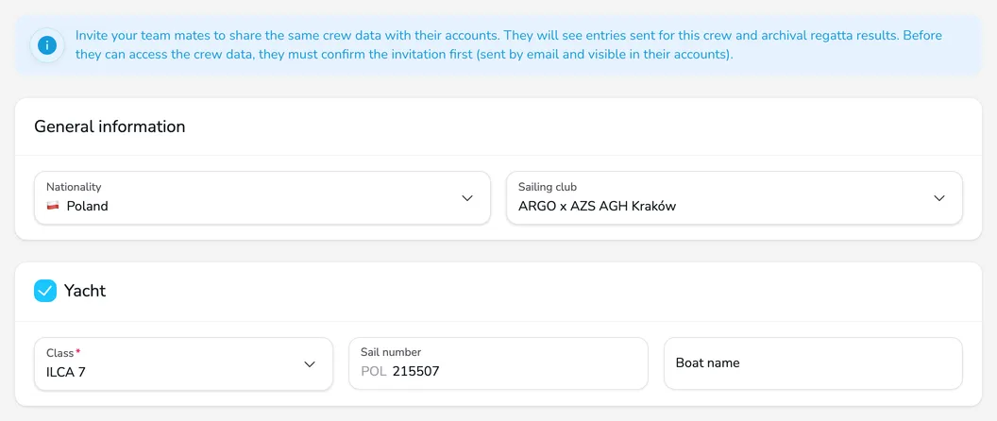
Task: Click the Nationality field chevron arrow
Action: pos(467,198)
